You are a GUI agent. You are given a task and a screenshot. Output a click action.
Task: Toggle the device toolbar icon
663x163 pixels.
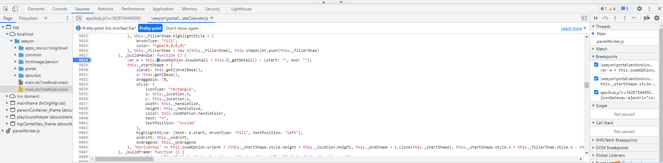tap(15, 9)
